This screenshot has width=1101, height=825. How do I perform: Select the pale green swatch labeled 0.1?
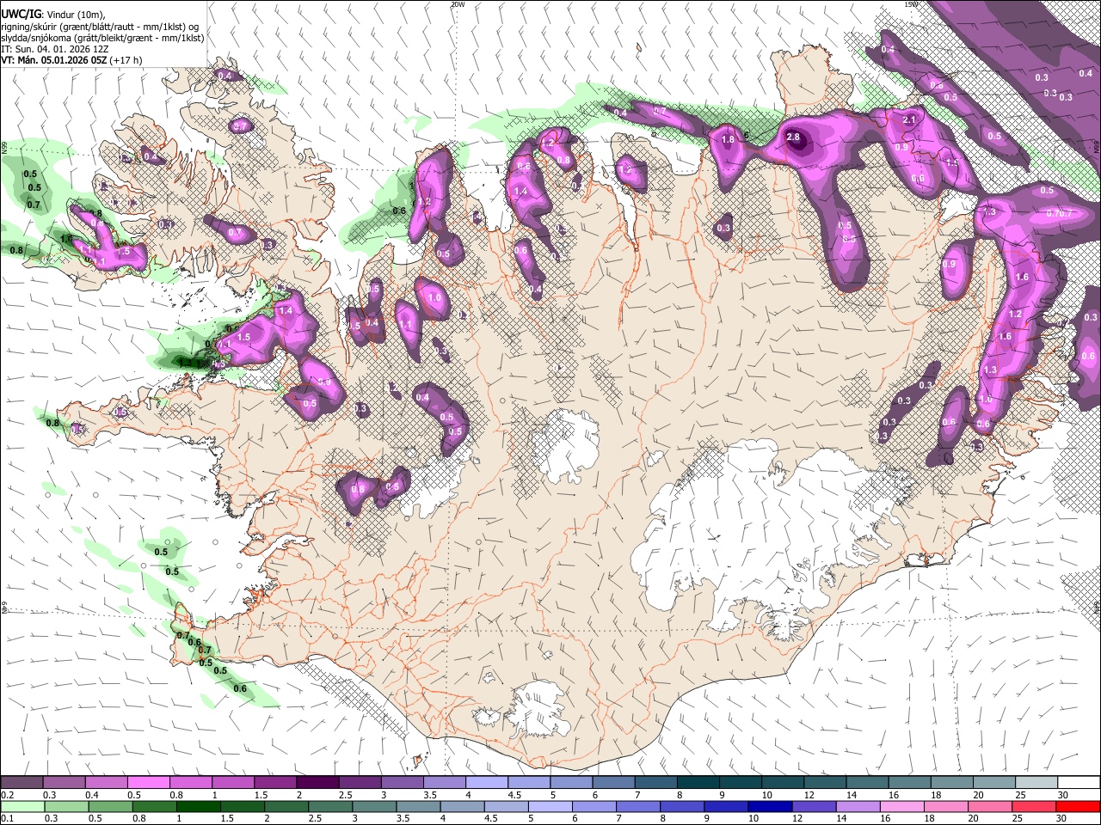[x=22, y=806]
